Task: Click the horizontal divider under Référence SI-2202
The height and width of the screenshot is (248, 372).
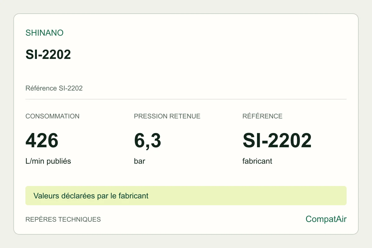Action: (186, 99)
